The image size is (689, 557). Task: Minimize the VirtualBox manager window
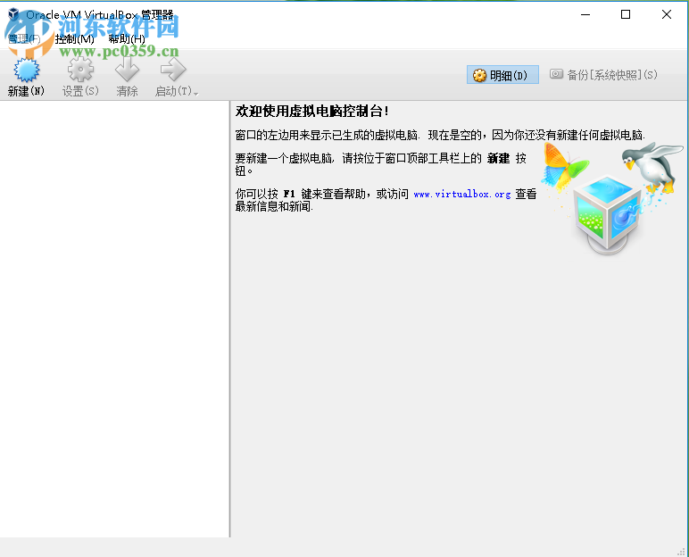click(585, 14)
